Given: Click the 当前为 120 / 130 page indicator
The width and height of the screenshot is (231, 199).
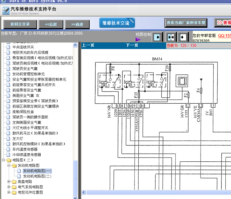Looking at the screenshot, I should pyautogui.click(x=181, y=45).
